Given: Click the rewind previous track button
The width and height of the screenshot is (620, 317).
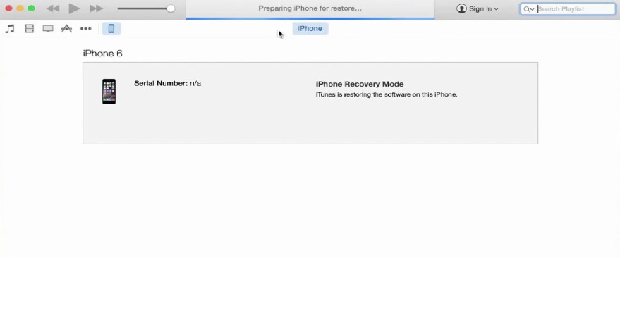Looking at the screenshot, I should point(53,8).
